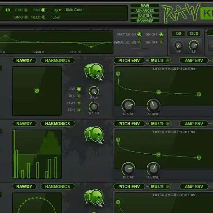Image resolution: width=213 pixels, height=213 pixels.
Task: Click the RAW knob in Layer 1
Action: point(94,92)
